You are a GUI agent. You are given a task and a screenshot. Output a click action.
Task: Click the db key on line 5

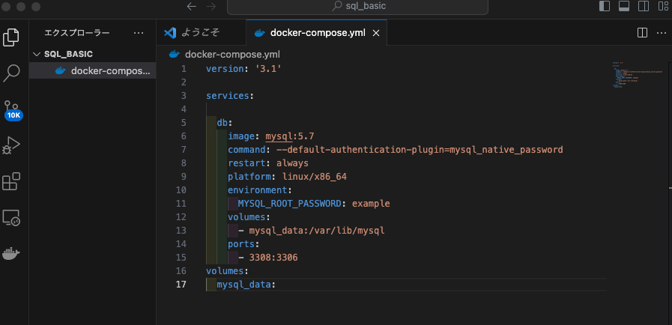pos(222,123)
